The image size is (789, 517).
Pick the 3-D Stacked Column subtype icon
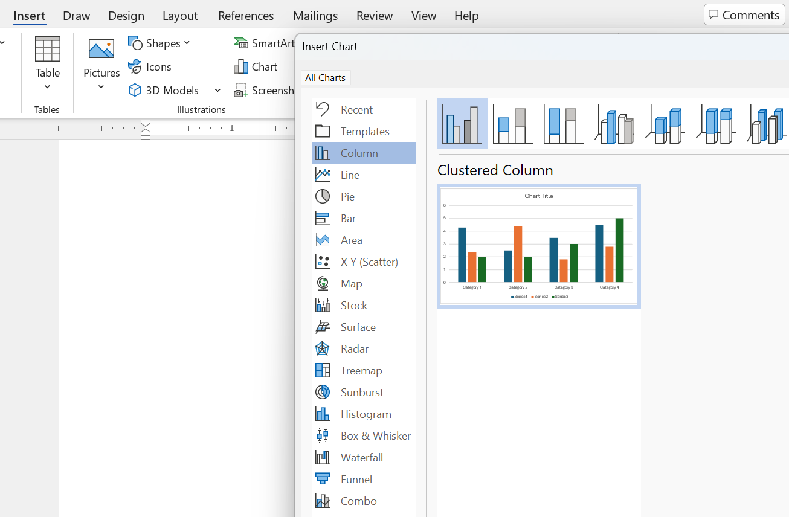pyautogui.click(x=665, y=124)
